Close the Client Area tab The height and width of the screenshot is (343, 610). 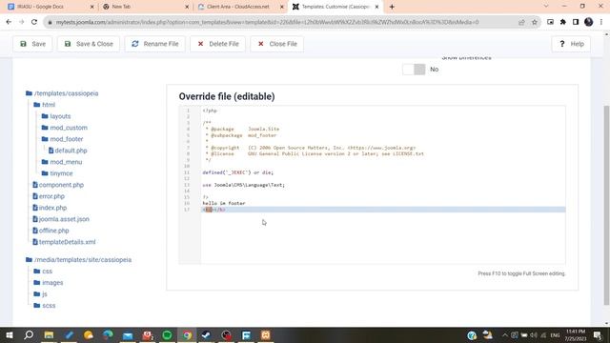click(x=282, y=7)
